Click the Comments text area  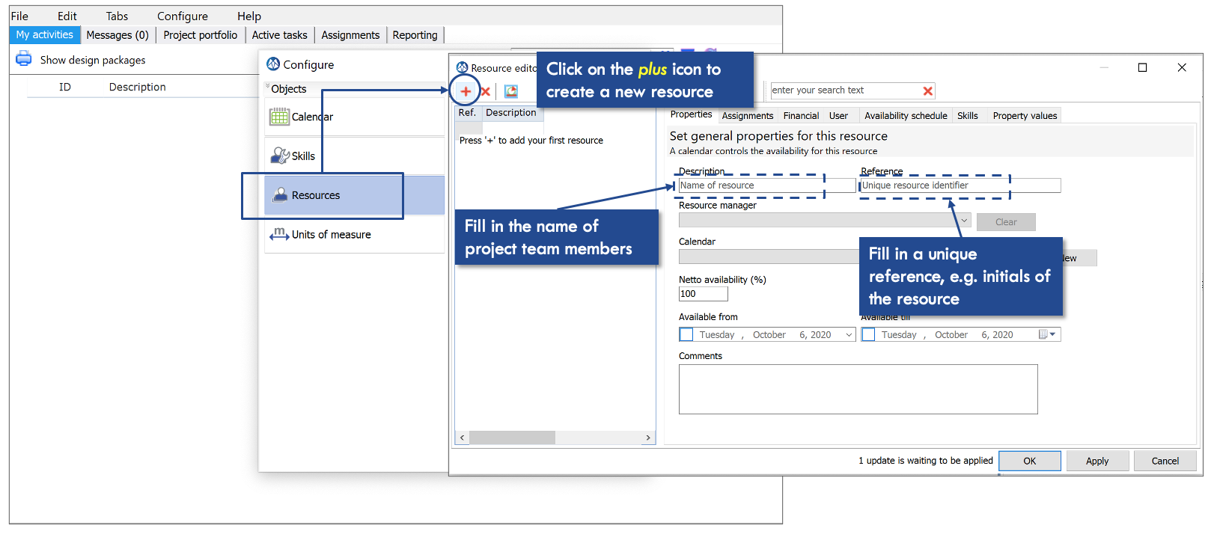coord(858,389)
